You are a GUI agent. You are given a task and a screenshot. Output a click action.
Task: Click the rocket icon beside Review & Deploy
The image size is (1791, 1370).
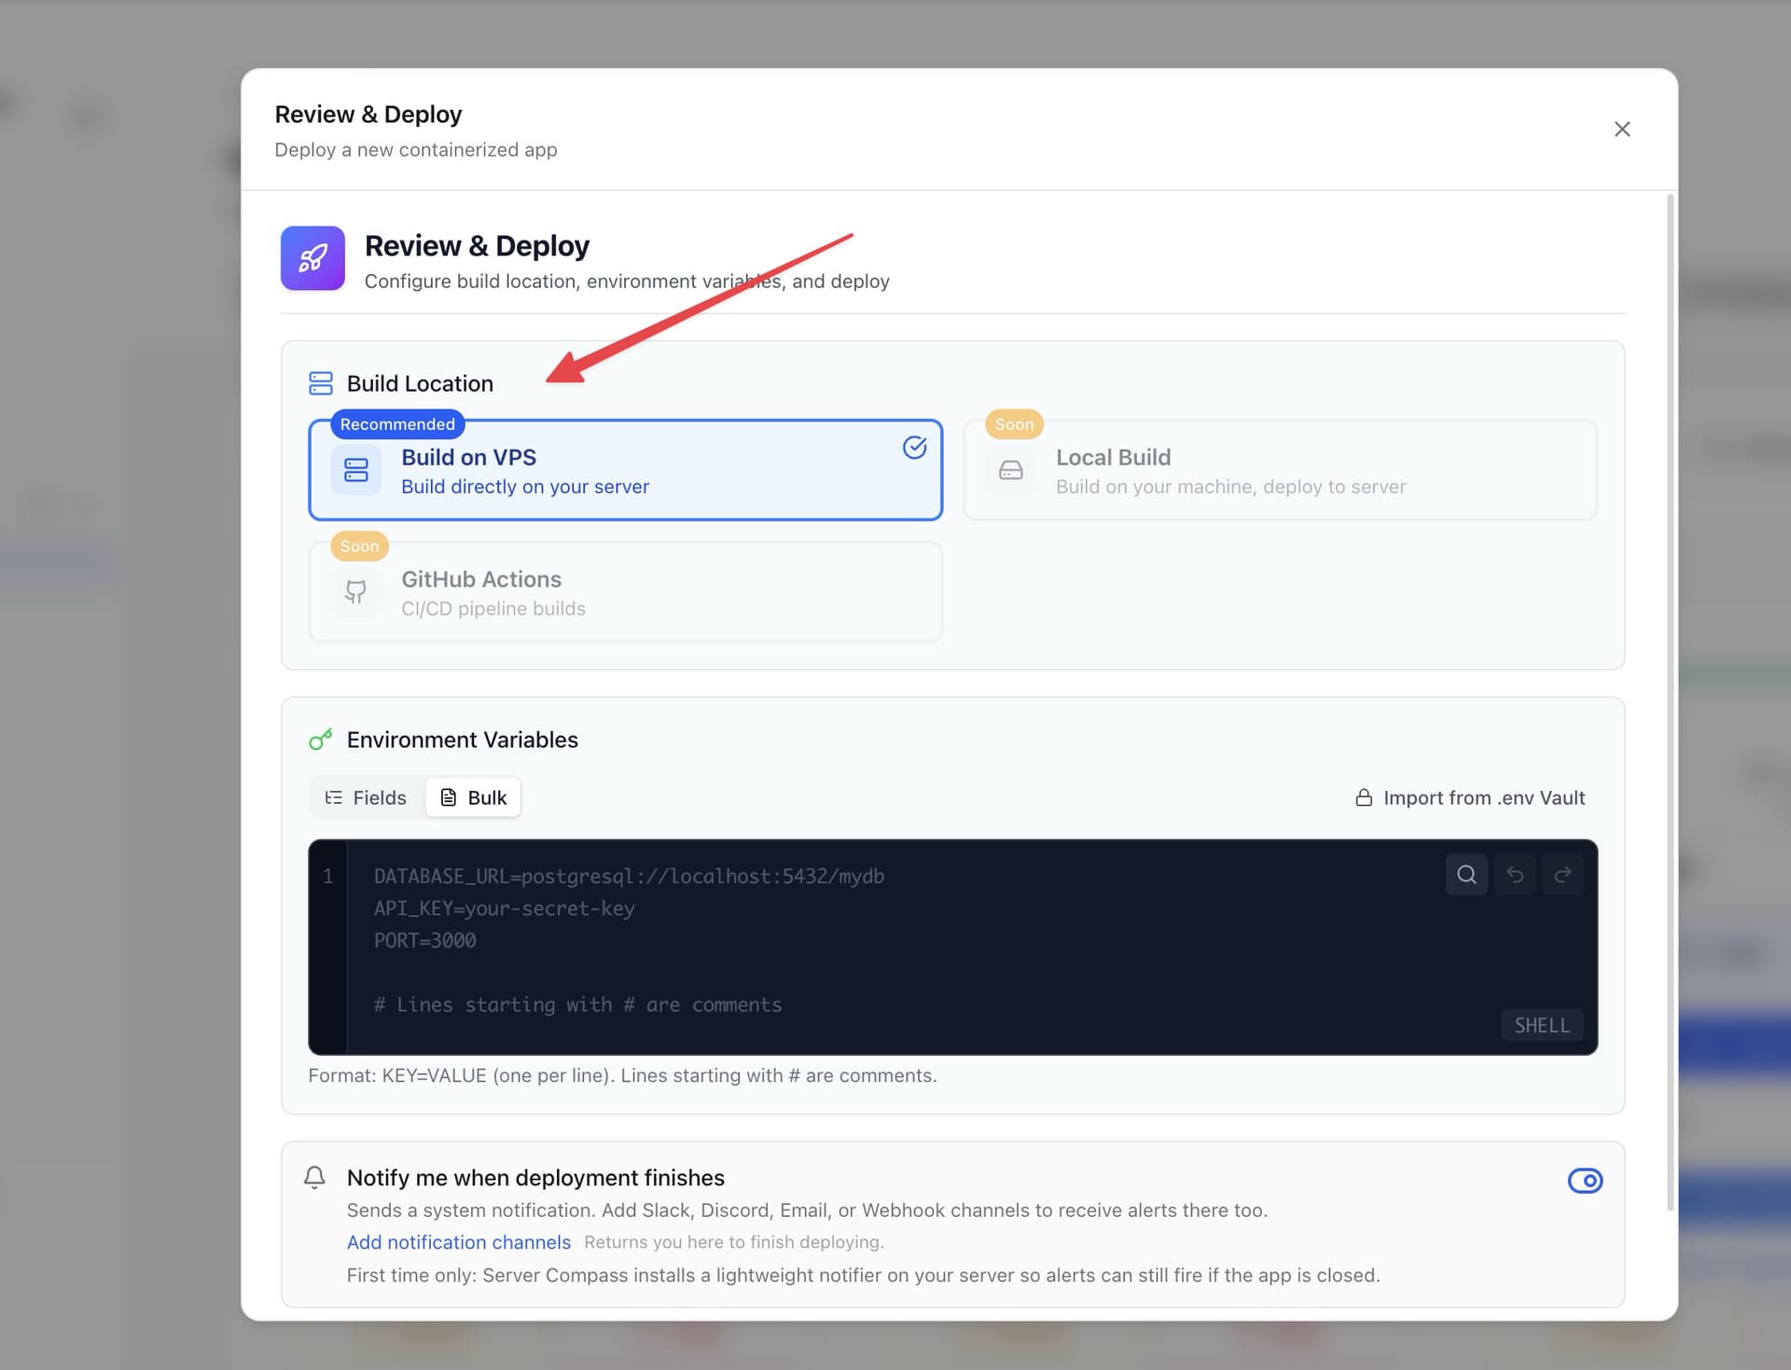(x=312, y=258)
